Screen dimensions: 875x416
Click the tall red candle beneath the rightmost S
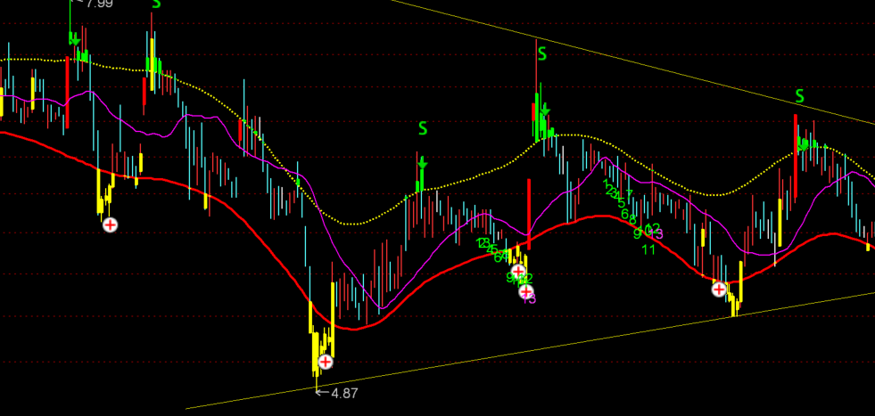coord(796,156)
